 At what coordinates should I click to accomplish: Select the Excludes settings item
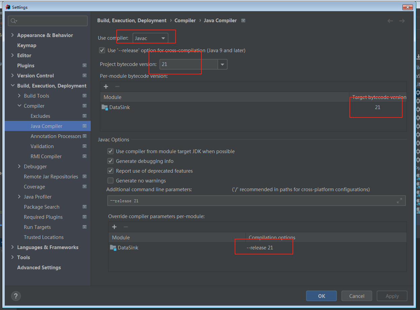pos(40,116)
